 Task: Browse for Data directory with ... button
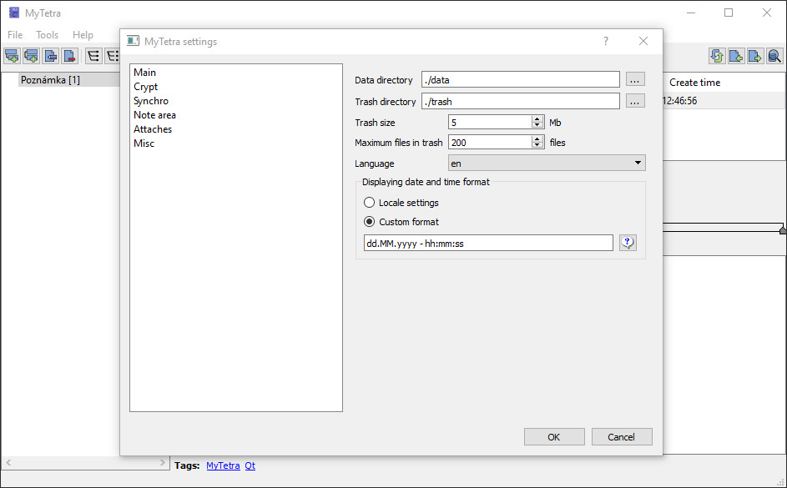click(635, 80)
